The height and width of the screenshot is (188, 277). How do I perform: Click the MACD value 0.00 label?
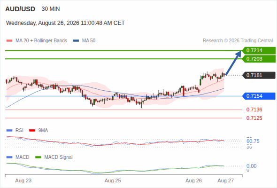point(252,166)
